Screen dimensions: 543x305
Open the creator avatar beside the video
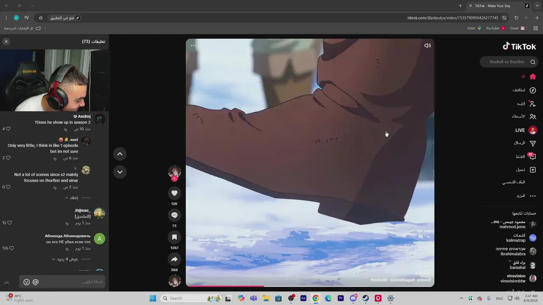(x=174, y=172)
